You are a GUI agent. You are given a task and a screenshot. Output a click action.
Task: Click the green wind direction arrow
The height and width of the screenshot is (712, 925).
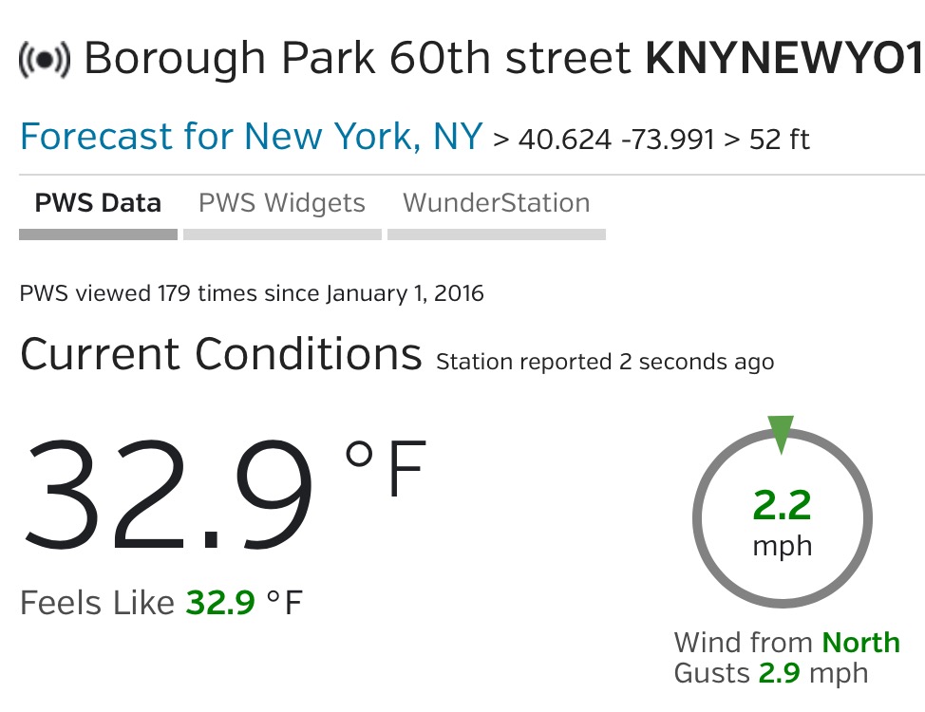tap(781, 433)
